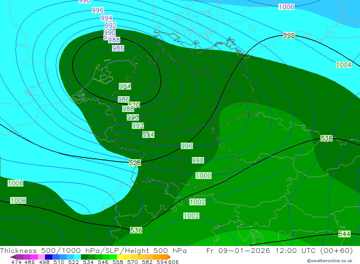The height and width of the screenshot is (264, 360).
Task: Open the weatheronline.co.uk copyright link
Action: coord(330,260)
